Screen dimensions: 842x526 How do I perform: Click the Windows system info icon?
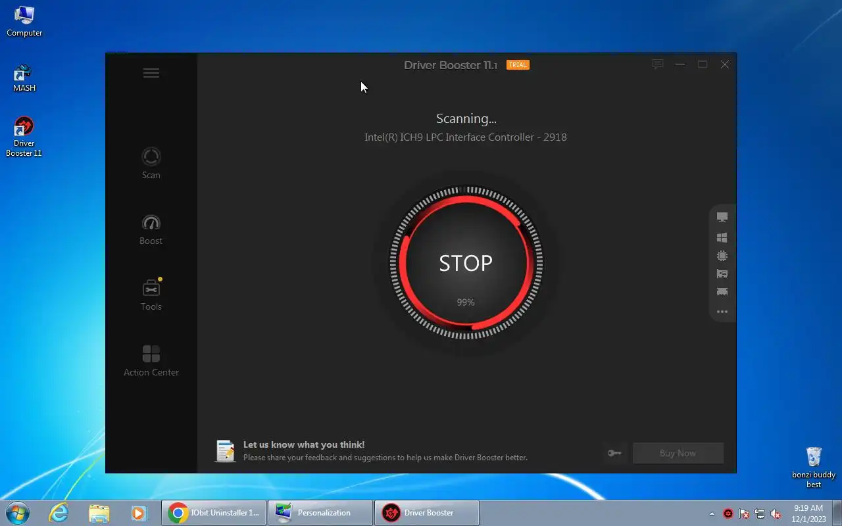722,237
